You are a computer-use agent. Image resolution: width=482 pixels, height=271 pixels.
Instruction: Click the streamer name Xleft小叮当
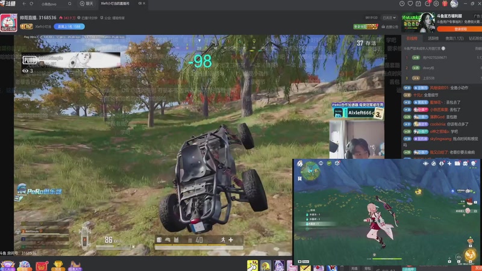43,26
